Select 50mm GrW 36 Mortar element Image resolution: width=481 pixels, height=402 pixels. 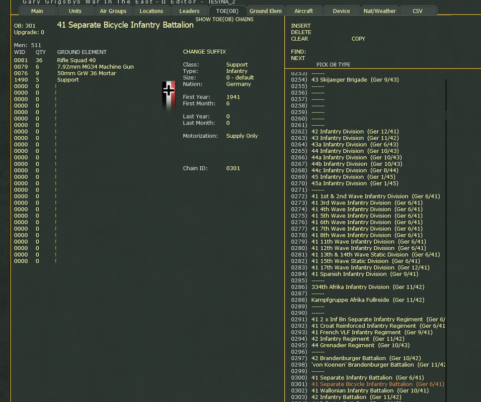click(87, 73)
